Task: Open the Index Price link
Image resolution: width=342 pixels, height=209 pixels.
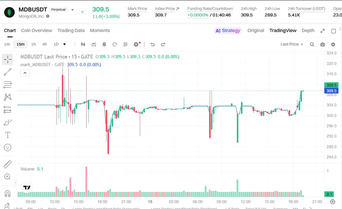Action: (x=167, y=9)
